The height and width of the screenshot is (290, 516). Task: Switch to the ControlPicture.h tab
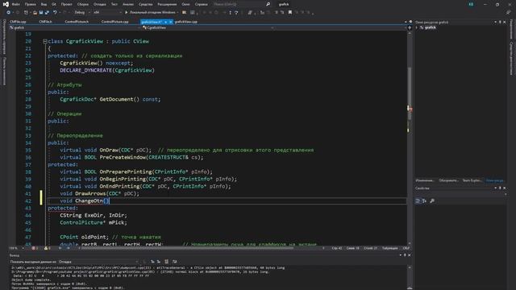click(77, 22)
